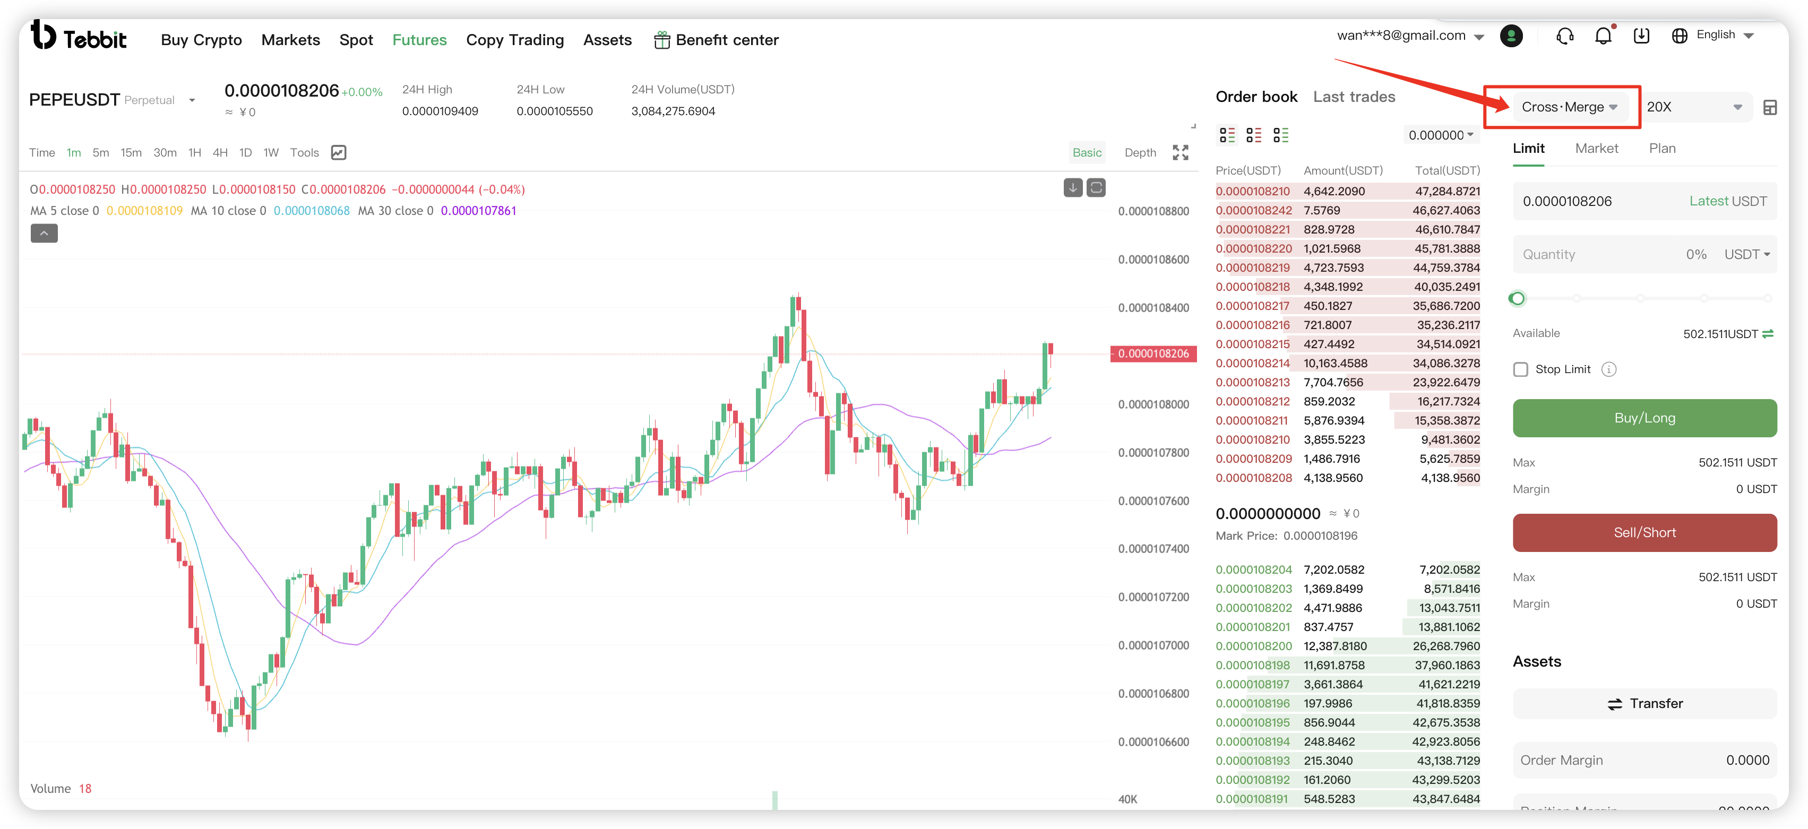Select the Market order tab
The height and width of the screenshot is (829, 1808).
[x=1596, y=148]
